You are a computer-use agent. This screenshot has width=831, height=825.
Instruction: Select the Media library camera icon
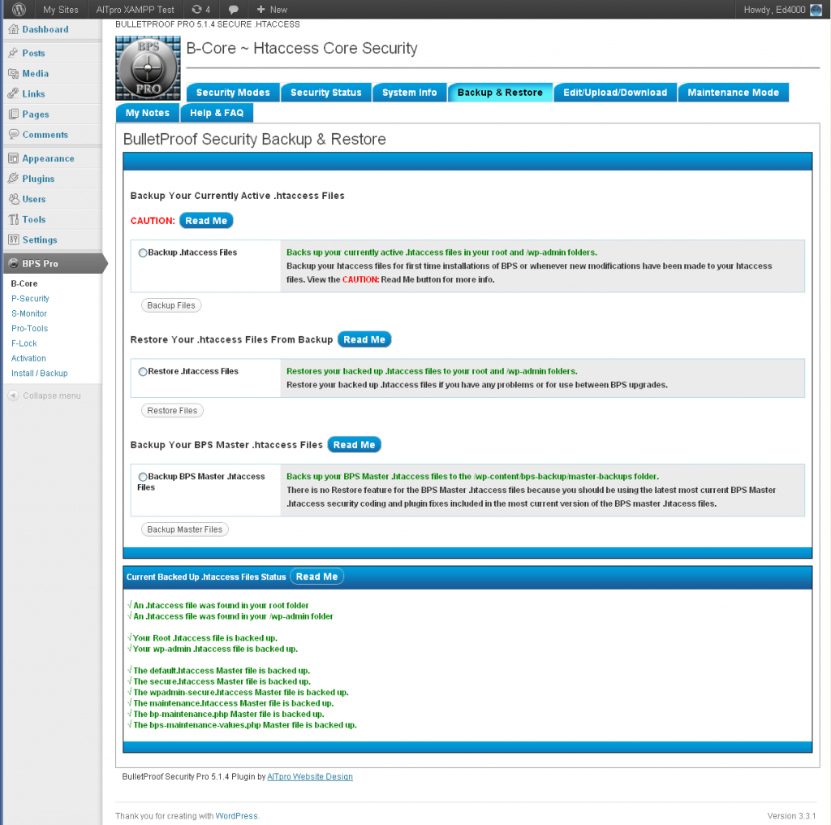[x=12, y=73]
